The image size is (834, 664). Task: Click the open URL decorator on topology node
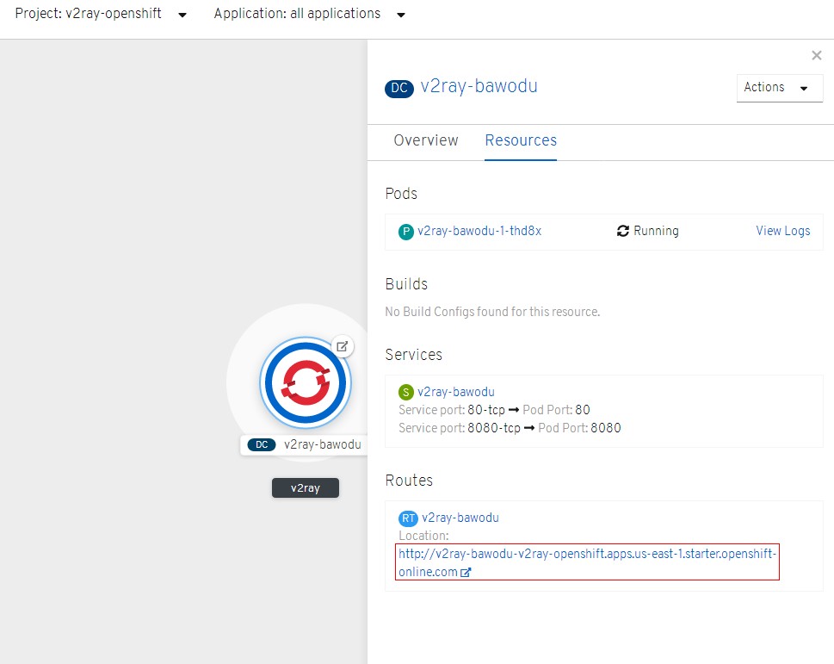(342, 346)
